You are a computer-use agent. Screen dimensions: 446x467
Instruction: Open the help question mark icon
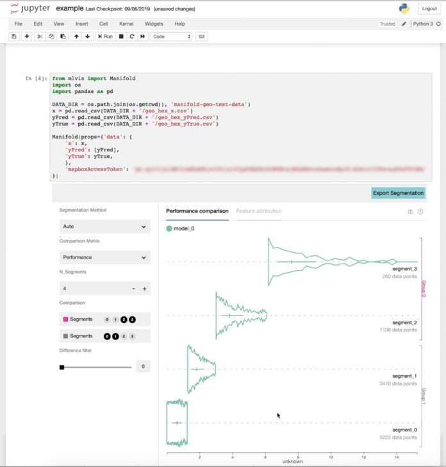click(420, 212)
